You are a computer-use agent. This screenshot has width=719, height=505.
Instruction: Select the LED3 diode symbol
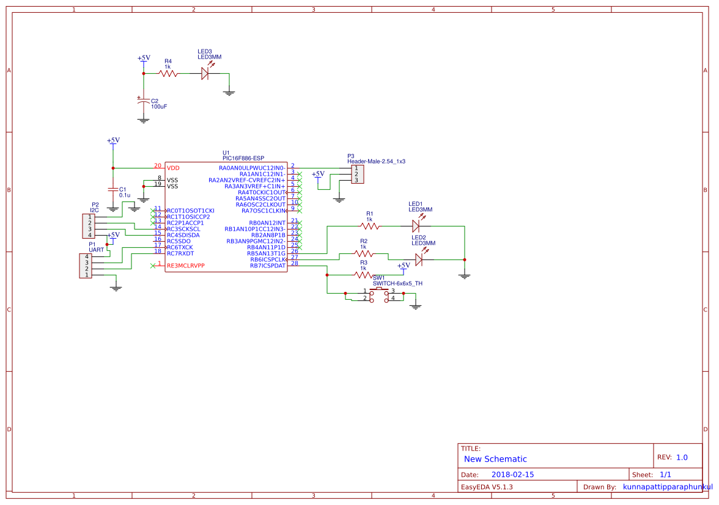tap(205, 73)
